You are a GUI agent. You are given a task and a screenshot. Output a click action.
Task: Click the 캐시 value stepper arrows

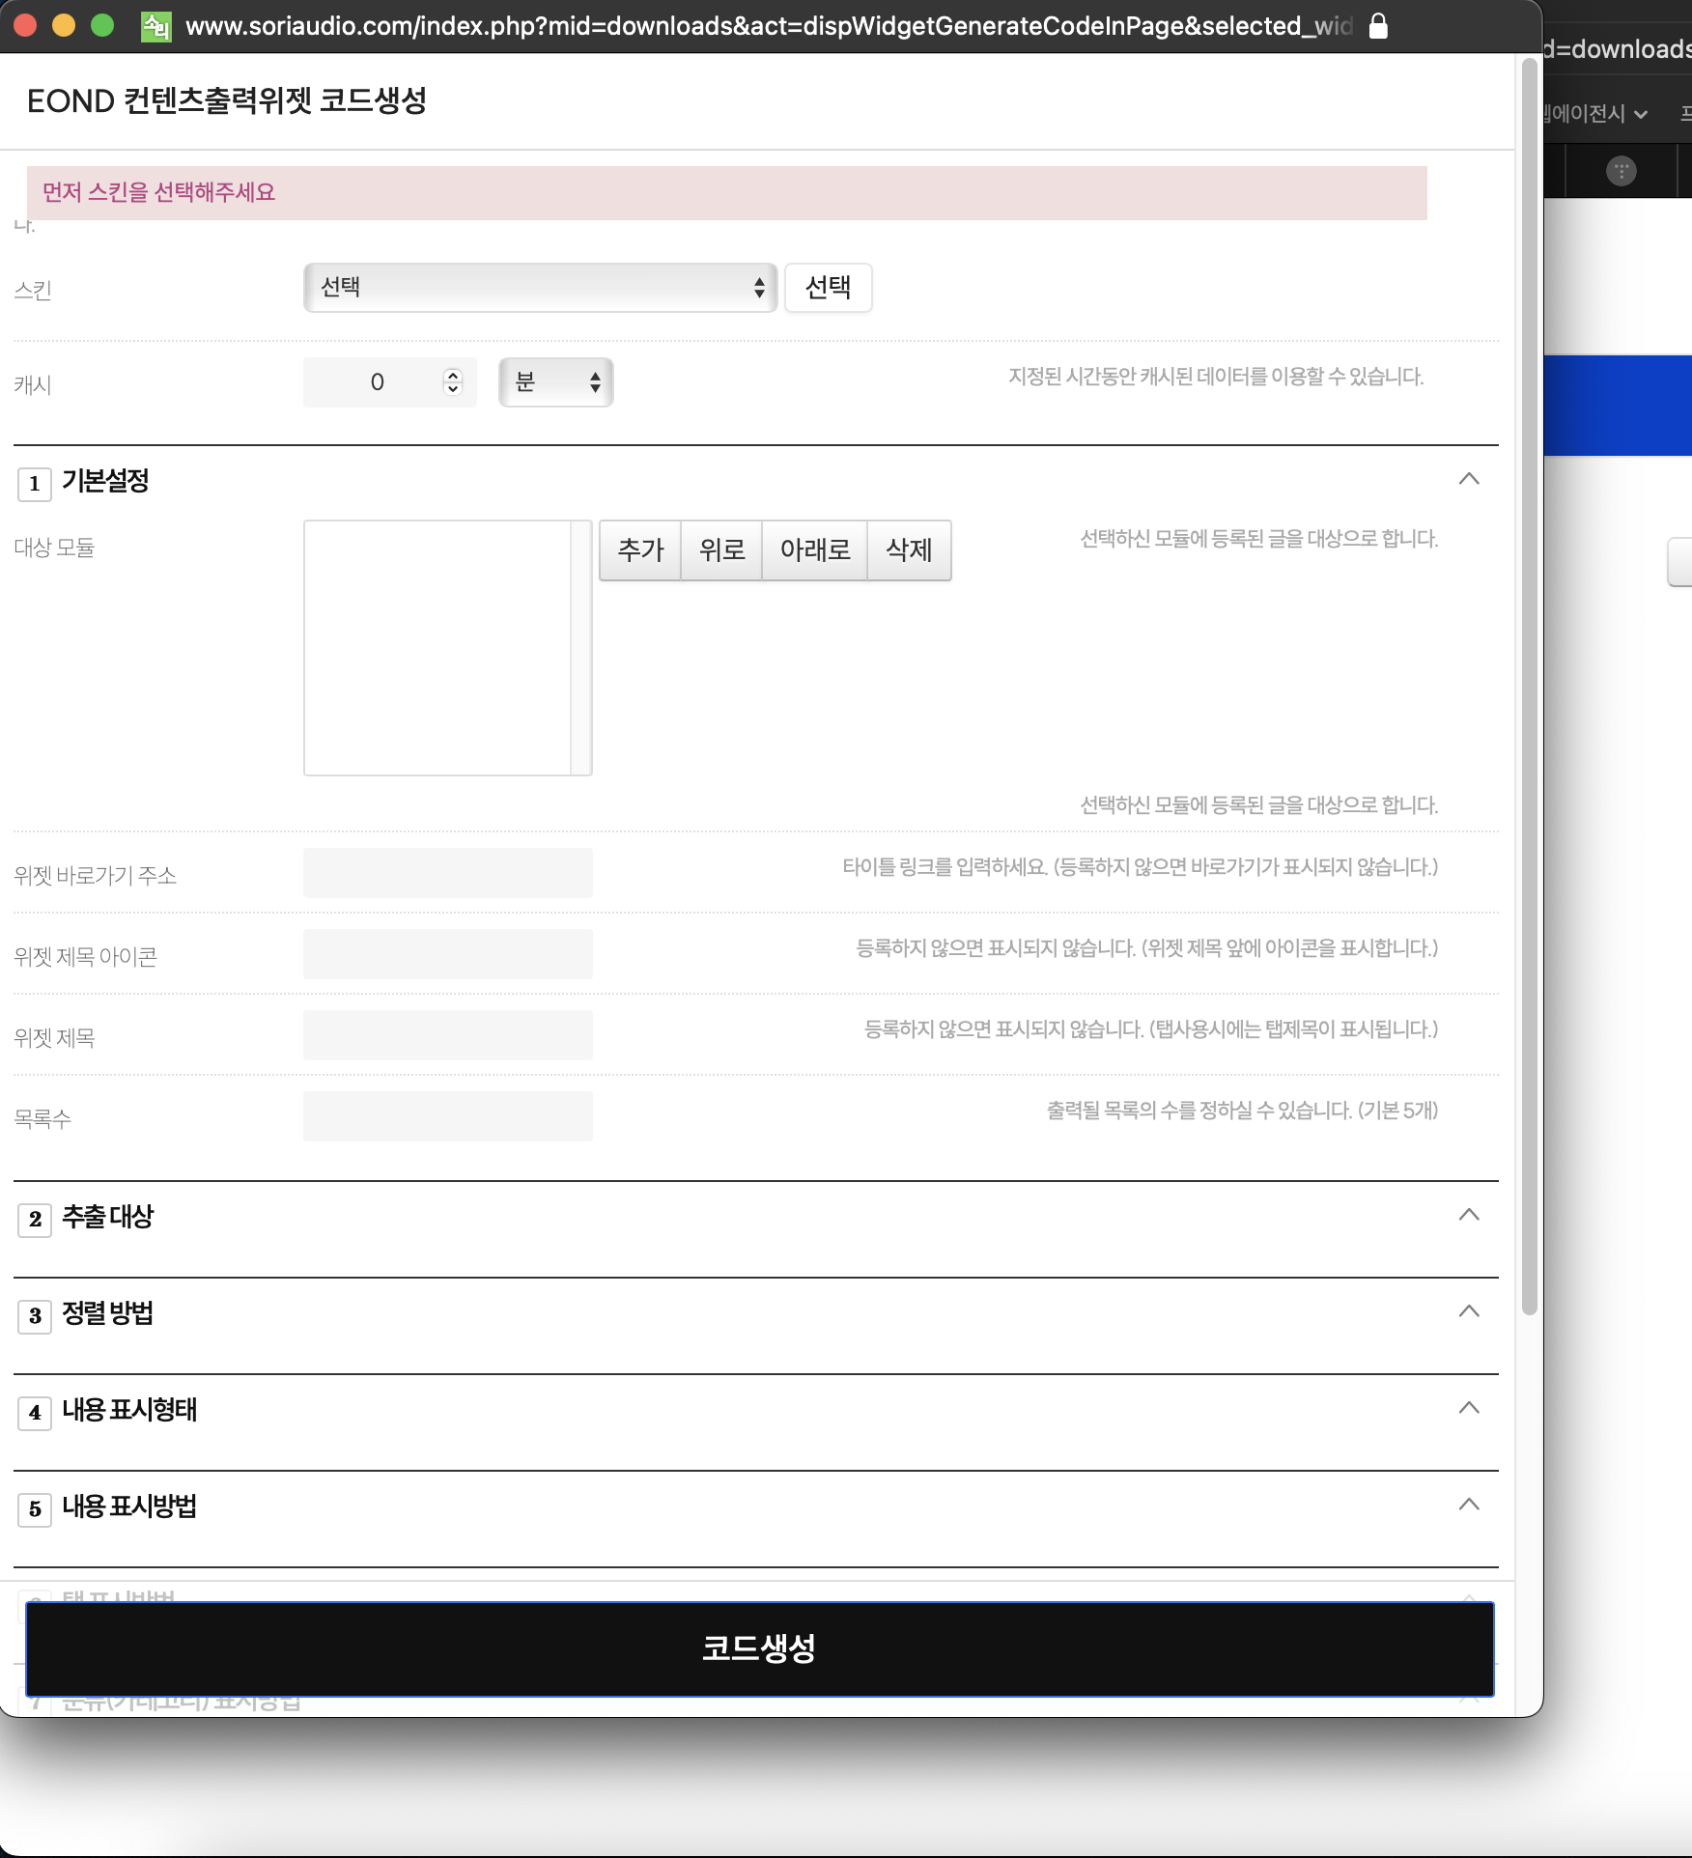pos(453,382)
